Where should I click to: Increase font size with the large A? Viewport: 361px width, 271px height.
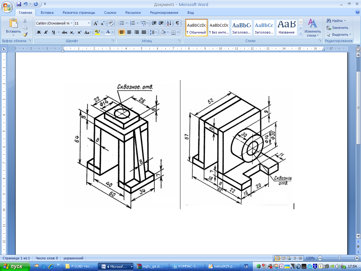[x=96, y=23]
